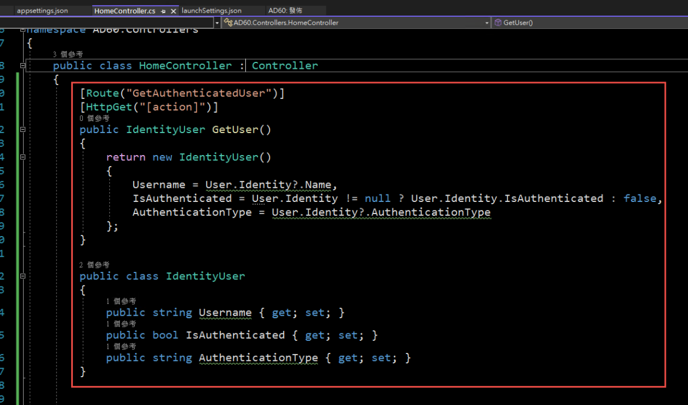Collapse the HomeController class outline
This screenshot has height=405, width=688.
coord(23,66)
